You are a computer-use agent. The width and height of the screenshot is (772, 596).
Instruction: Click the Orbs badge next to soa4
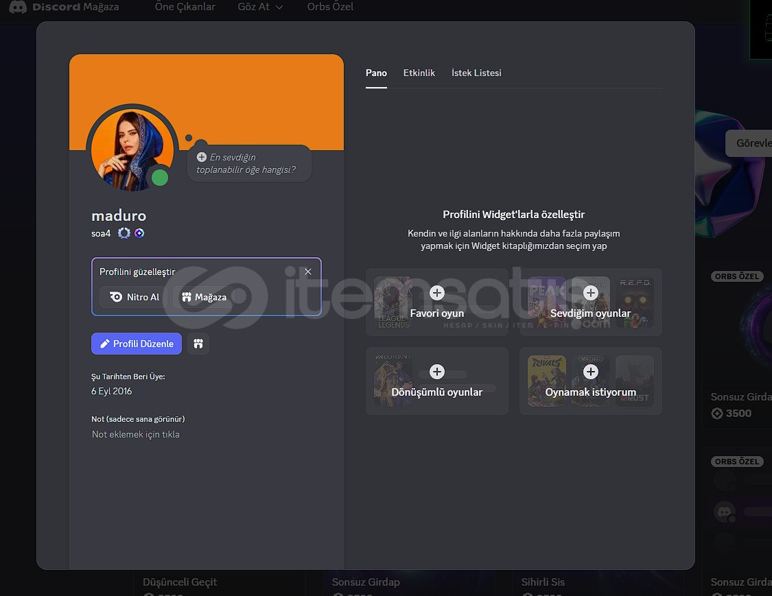(x=139, y=233)
